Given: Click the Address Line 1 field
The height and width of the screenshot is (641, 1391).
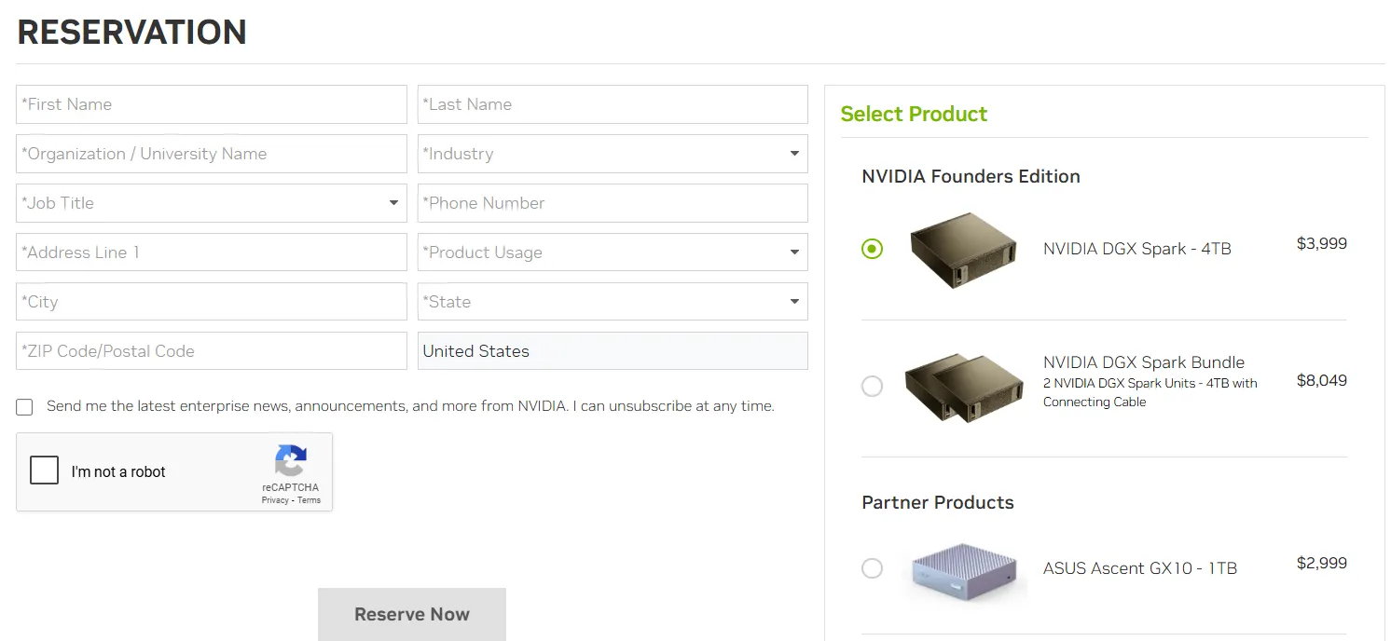Looking at the screenshot, I should 211,252.
